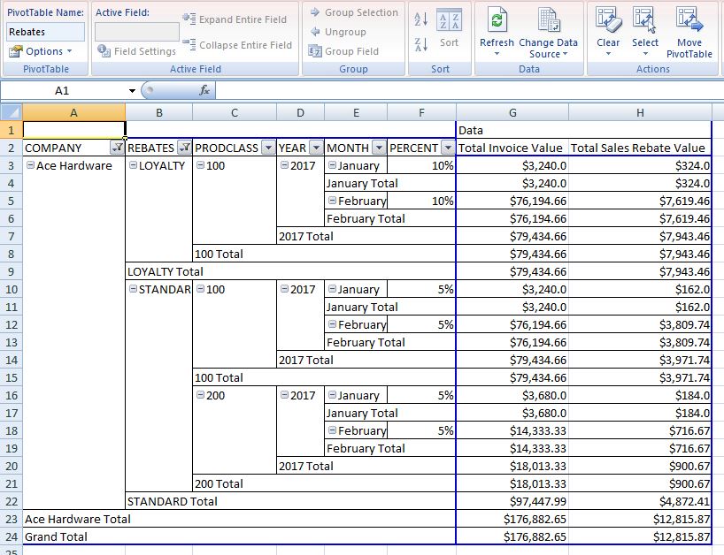Collapse 2017 year in row 3
Image resolution: width=724 pixels, height=555 pixels.
[x=284, y=165]
